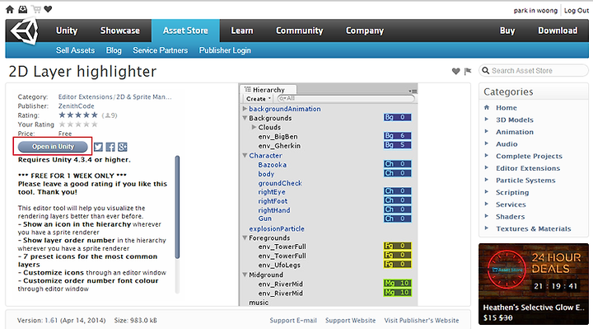The height and width of the screenshot is (329, 593).
Task: Open the Sell Assets link
Action: pos(75,50)
